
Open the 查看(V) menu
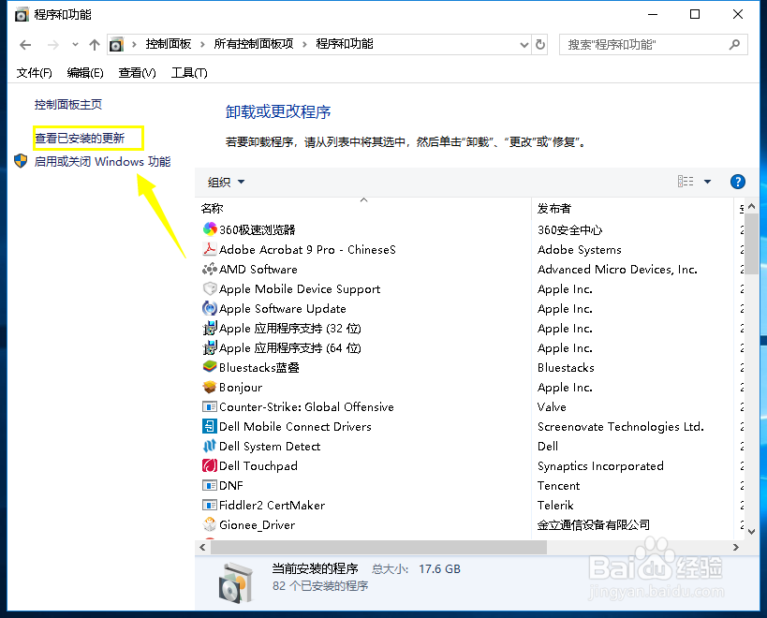(137, 73)
